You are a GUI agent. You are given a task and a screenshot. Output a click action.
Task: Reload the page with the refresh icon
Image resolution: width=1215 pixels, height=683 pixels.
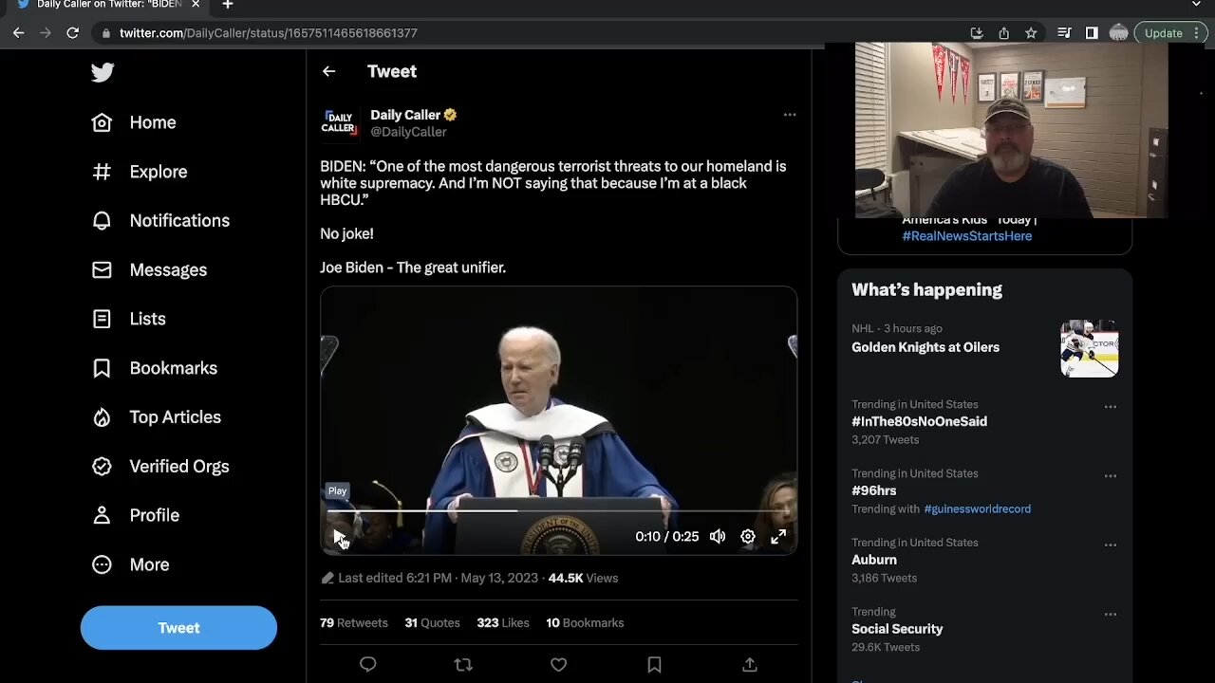click(72, 33)
